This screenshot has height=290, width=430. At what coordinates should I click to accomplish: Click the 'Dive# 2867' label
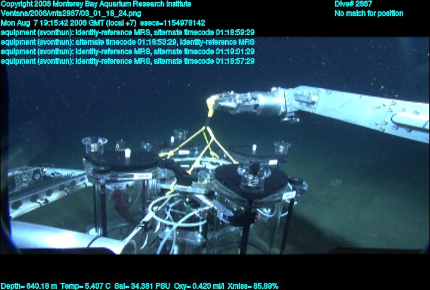[353, 4]
